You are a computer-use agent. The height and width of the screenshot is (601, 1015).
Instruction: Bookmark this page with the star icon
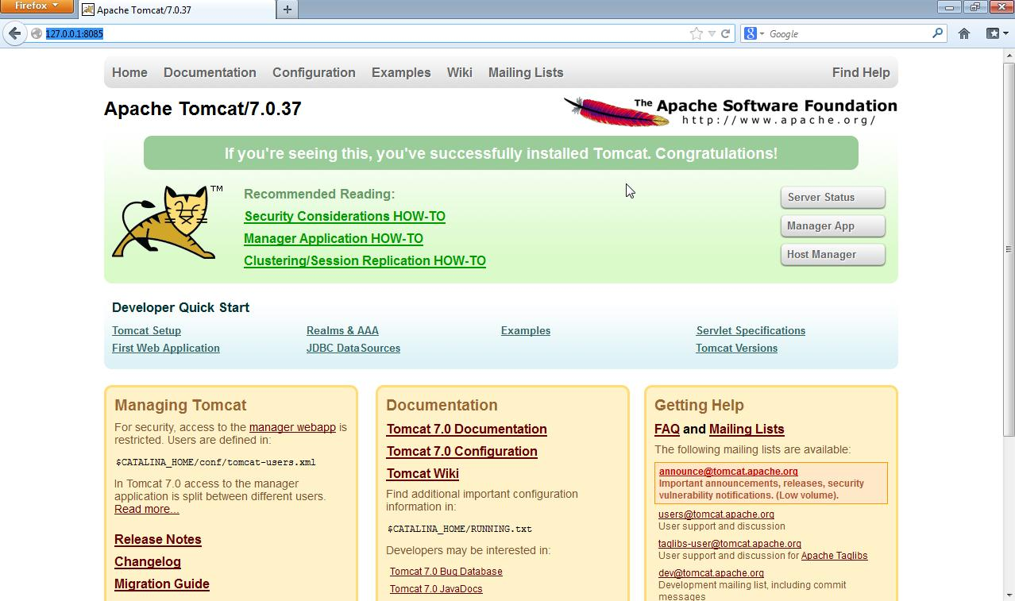point(697,33)
